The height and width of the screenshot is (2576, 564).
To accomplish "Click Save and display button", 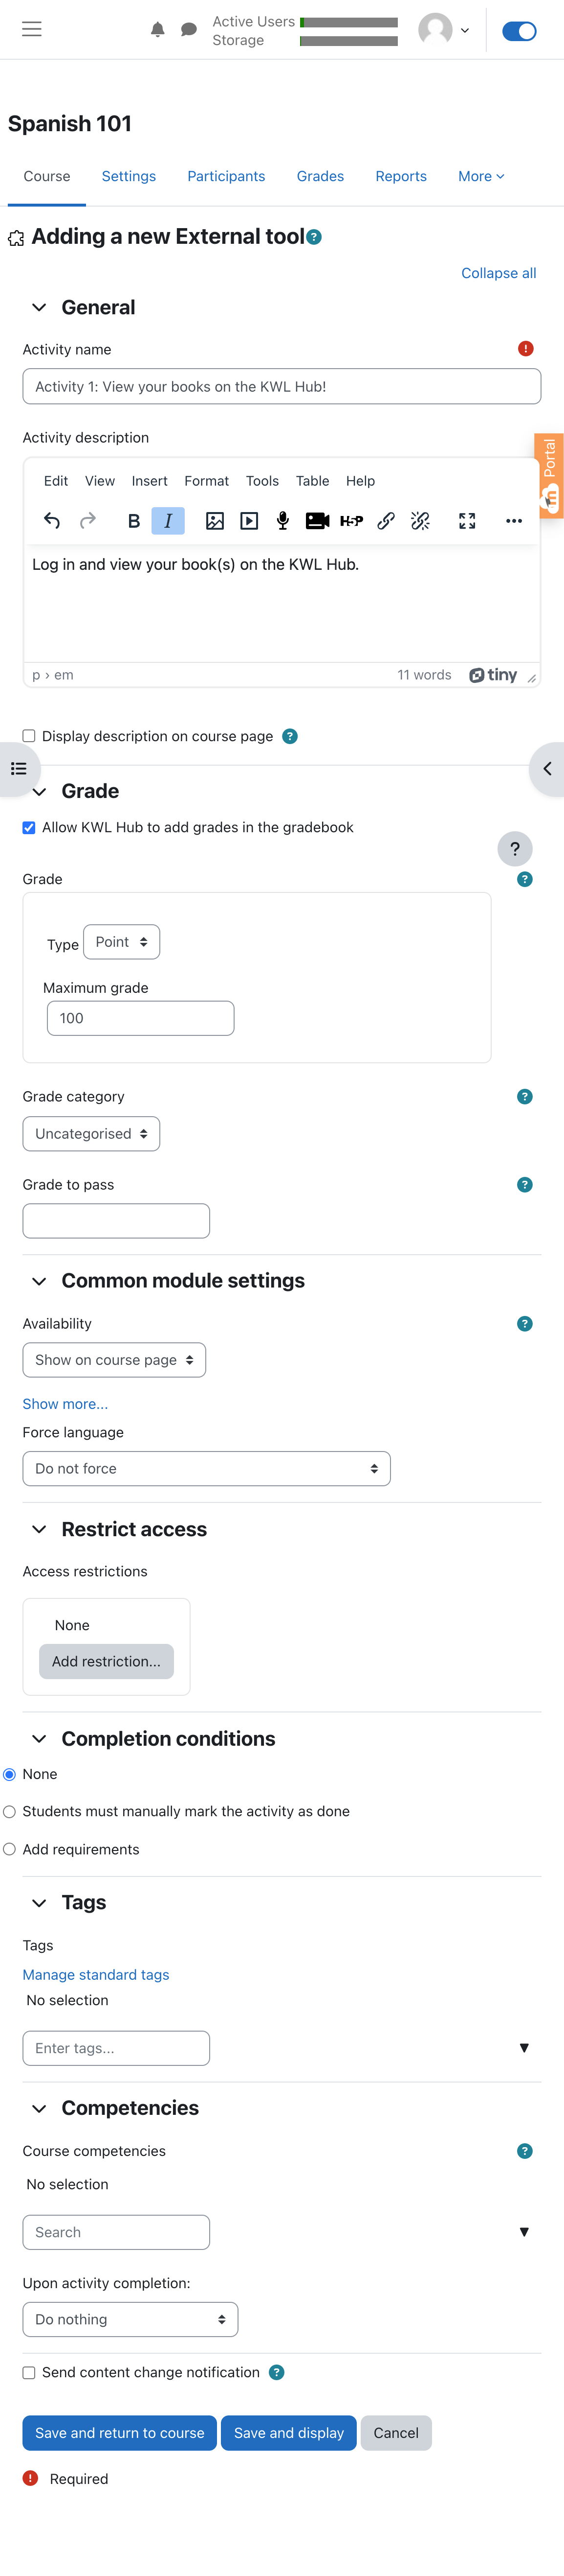I will point(288,2433).
